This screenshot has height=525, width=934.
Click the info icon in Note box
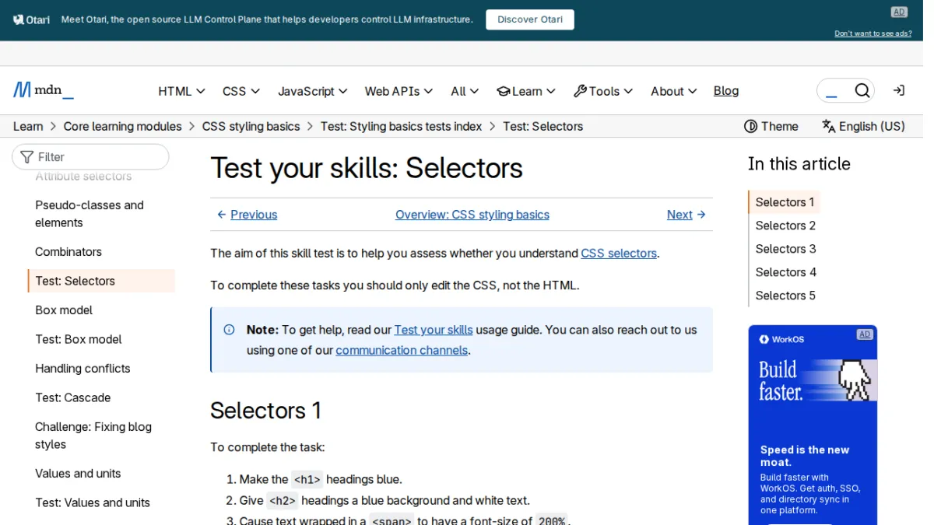pyautogui.click(x=229, y=330)
